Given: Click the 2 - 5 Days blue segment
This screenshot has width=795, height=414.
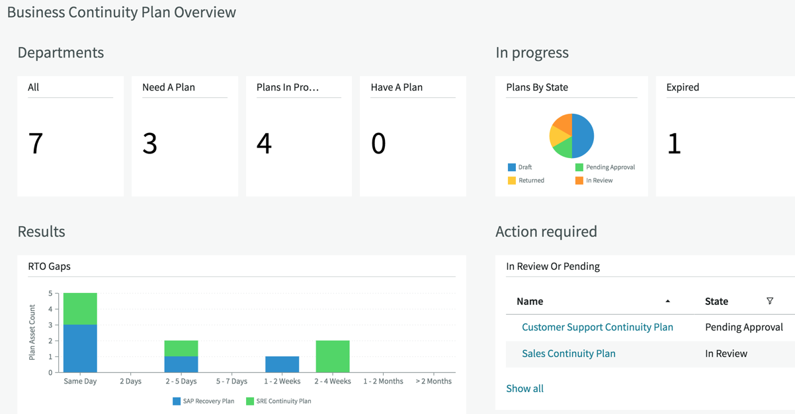Looking at the screenshot, I should pos(181,364).
